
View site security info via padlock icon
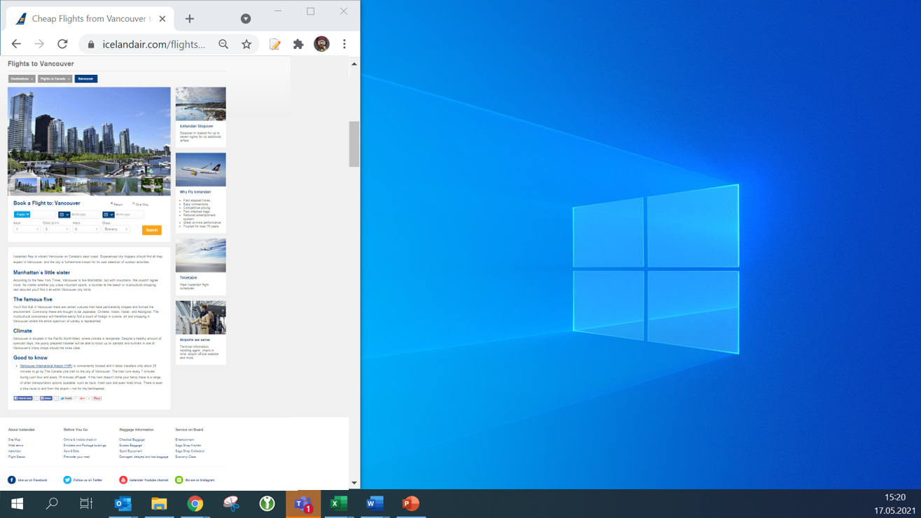click(x=91, y=44)
